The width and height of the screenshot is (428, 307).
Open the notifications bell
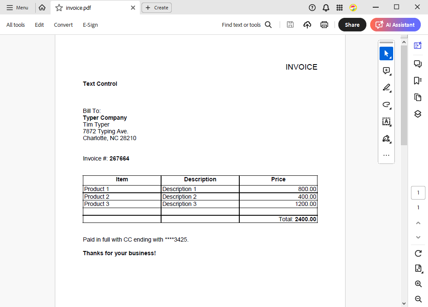coord(326,8)
